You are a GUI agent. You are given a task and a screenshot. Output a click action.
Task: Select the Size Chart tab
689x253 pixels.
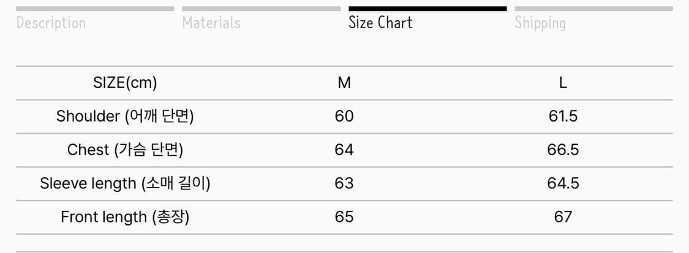pyautogui.click(x=380, y=23)
